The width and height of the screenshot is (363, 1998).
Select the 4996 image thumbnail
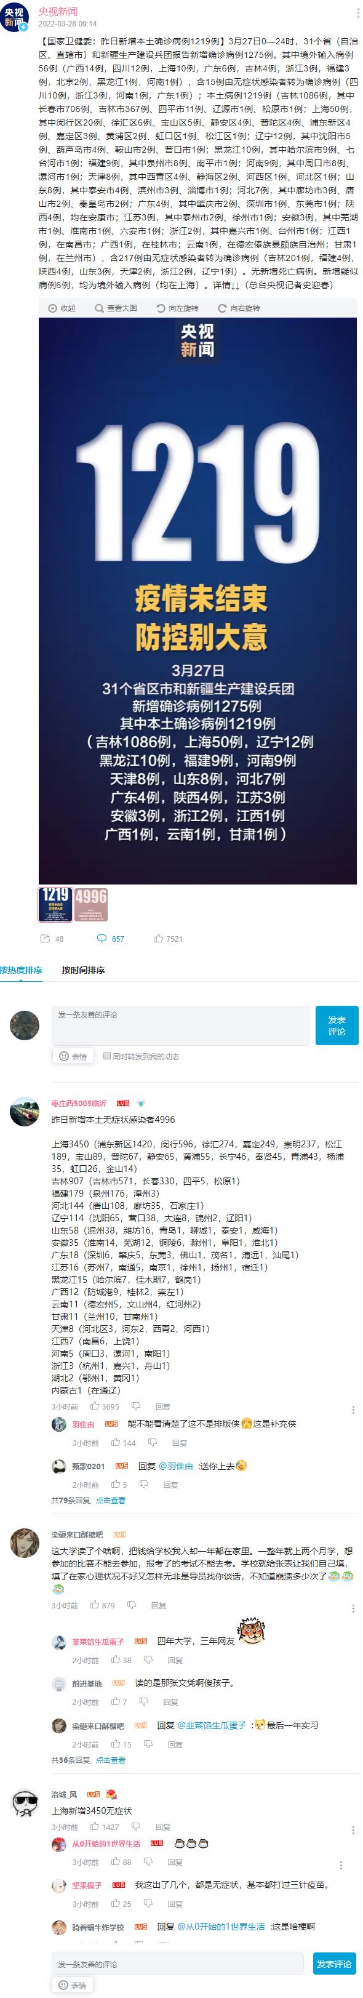[x=91, y=905]
